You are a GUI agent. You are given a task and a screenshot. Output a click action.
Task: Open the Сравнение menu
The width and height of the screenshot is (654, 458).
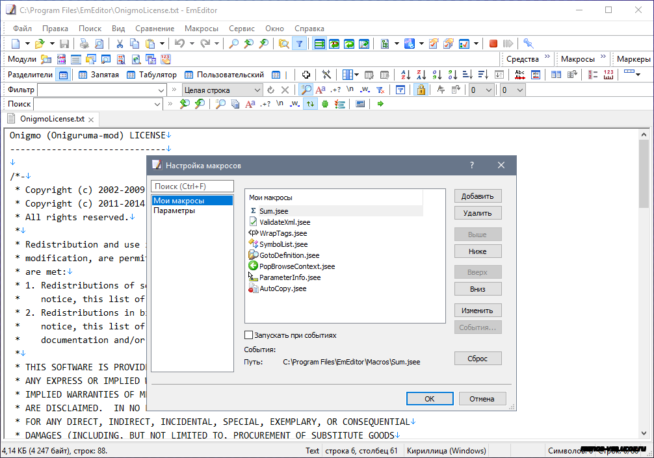click(x=155, y=29)
